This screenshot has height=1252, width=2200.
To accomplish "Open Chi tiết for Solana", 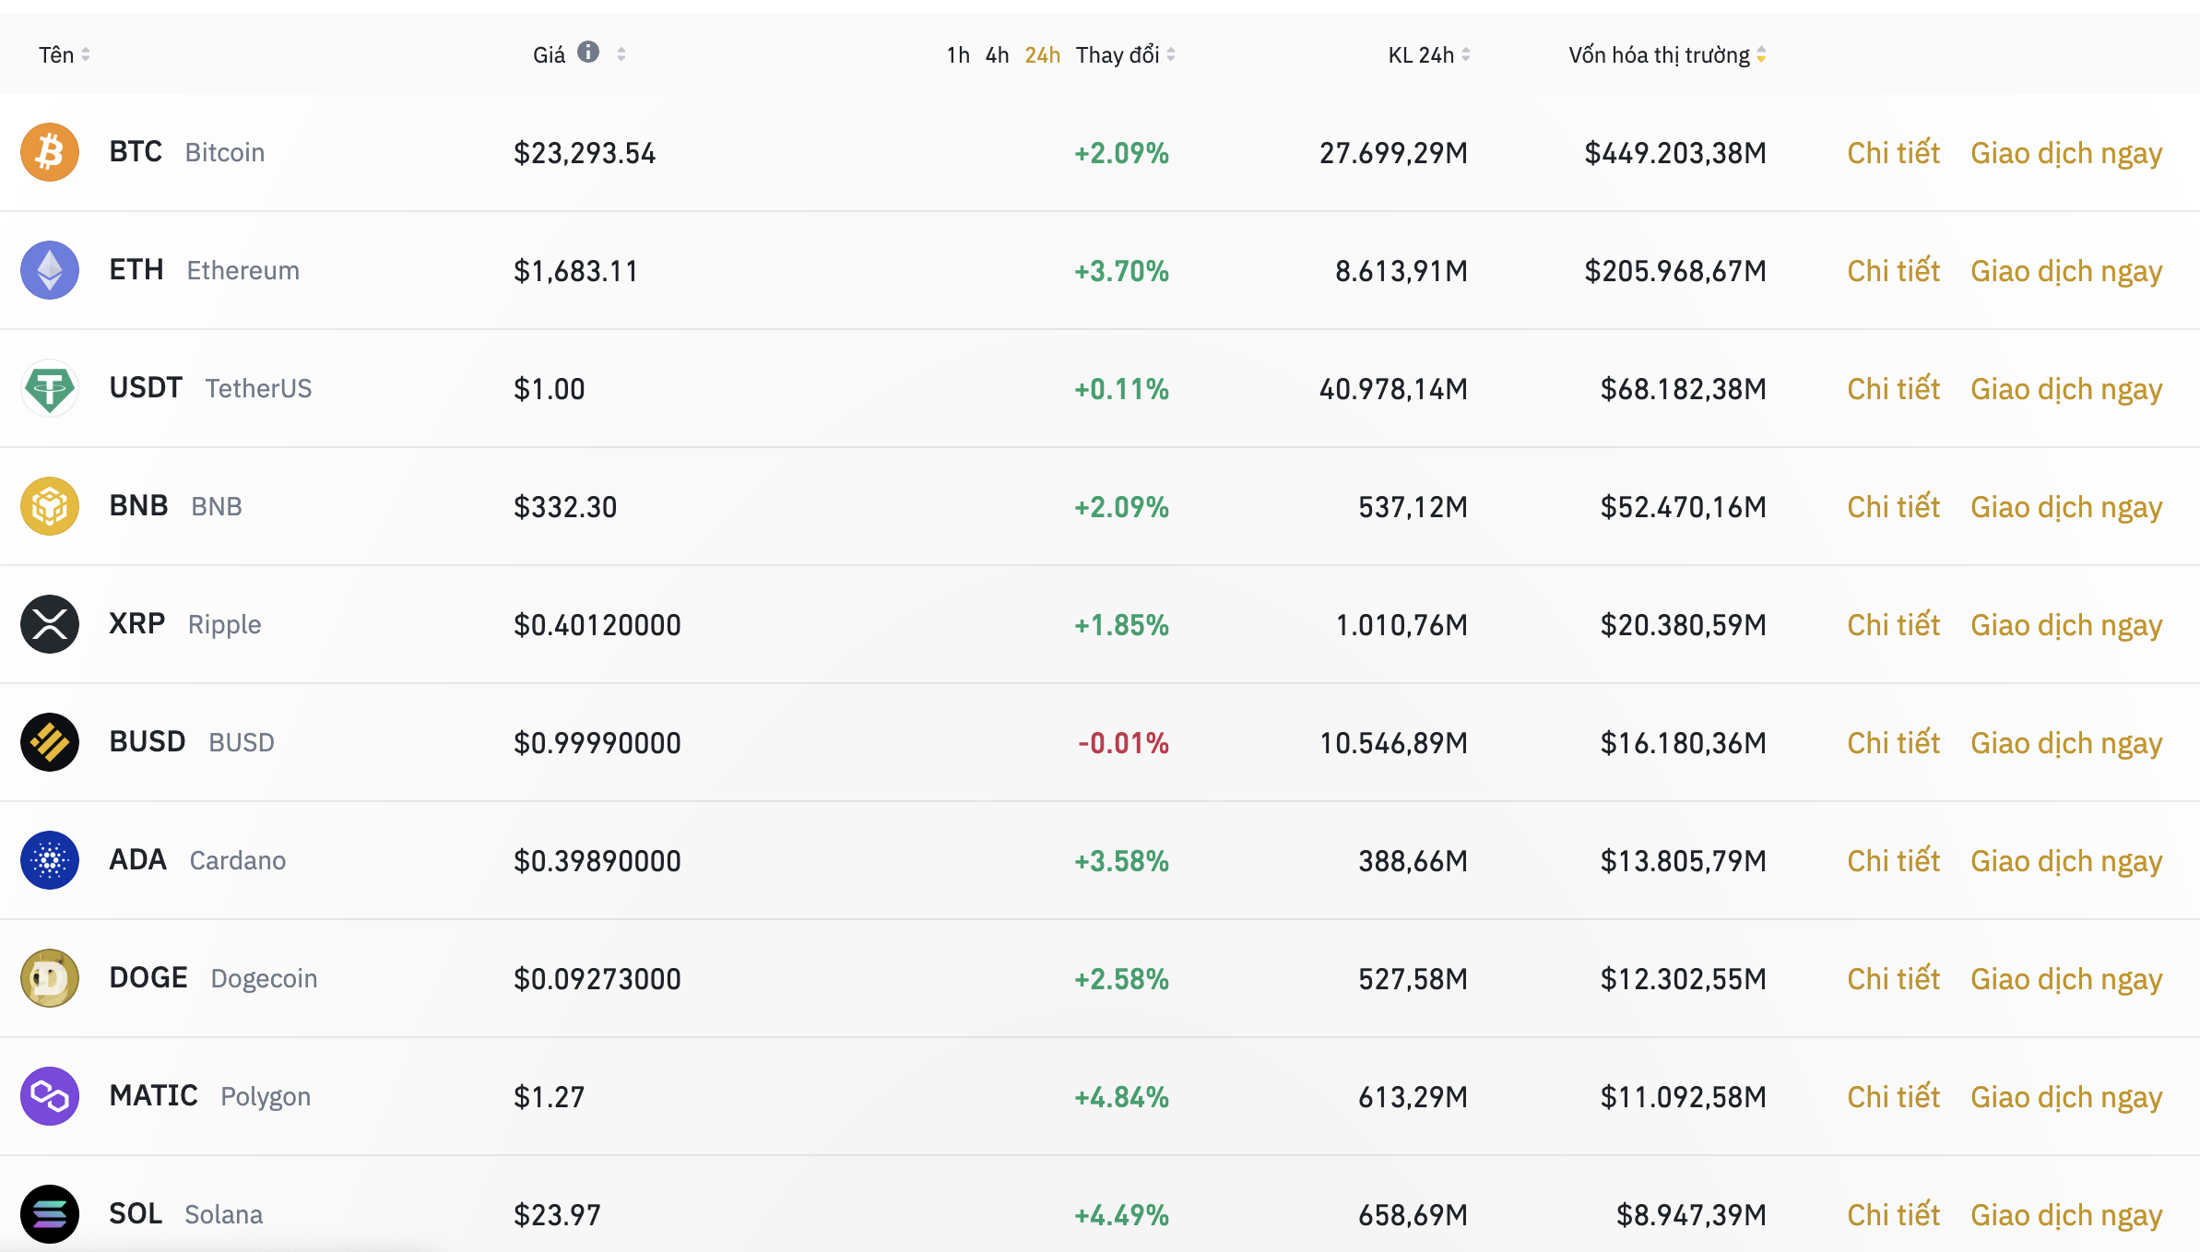I will tap(1893, 1214).
